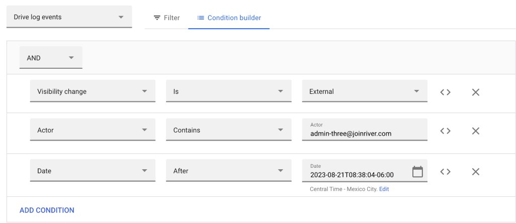Toggle nested condition icon for Actor row
516x223 pixels.
tap(445, 131)
